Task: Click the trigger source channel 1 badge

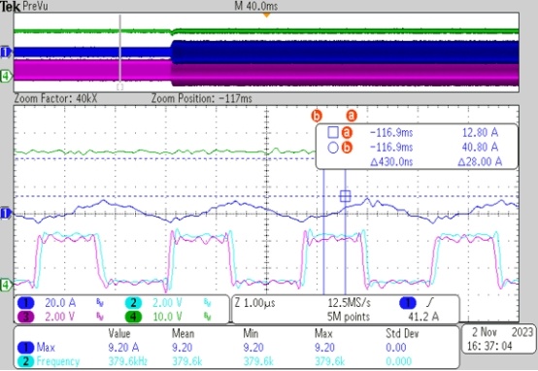Action: tap(408, 303)
